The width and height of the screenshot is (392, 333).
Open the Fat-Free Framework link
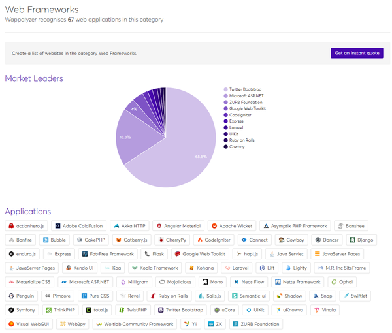tap(108, 254)
